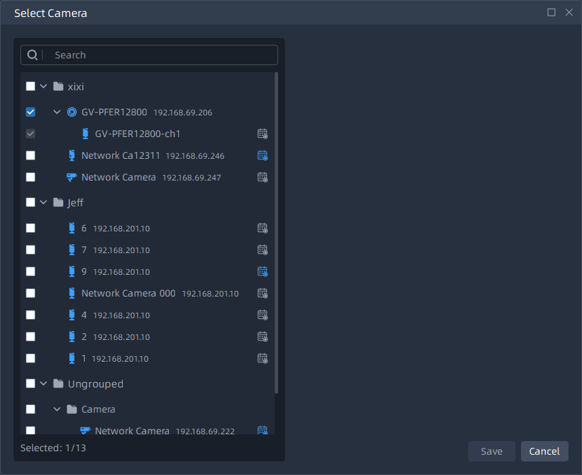Viewport: 582px width, 475px height.
Task: Collapse the Ungrouped folder chevron
Action: tap(43, 383)
